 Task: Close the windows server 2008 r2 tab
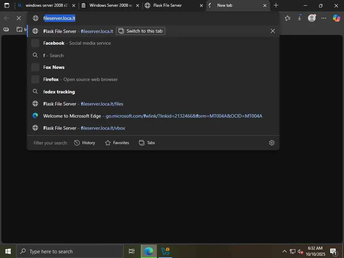(74, 5)
